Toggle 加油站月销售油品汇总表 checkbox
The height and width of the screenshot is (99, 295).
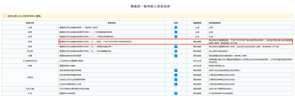[176, 84]
